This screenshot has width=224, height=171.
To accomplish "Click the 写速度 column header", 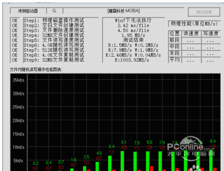I will coord(211,33).
